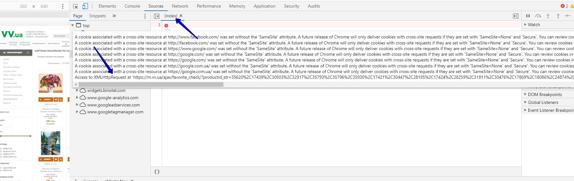Switch to the Sources tab
The height and width of the screenshot is (181, 574).
156,6
